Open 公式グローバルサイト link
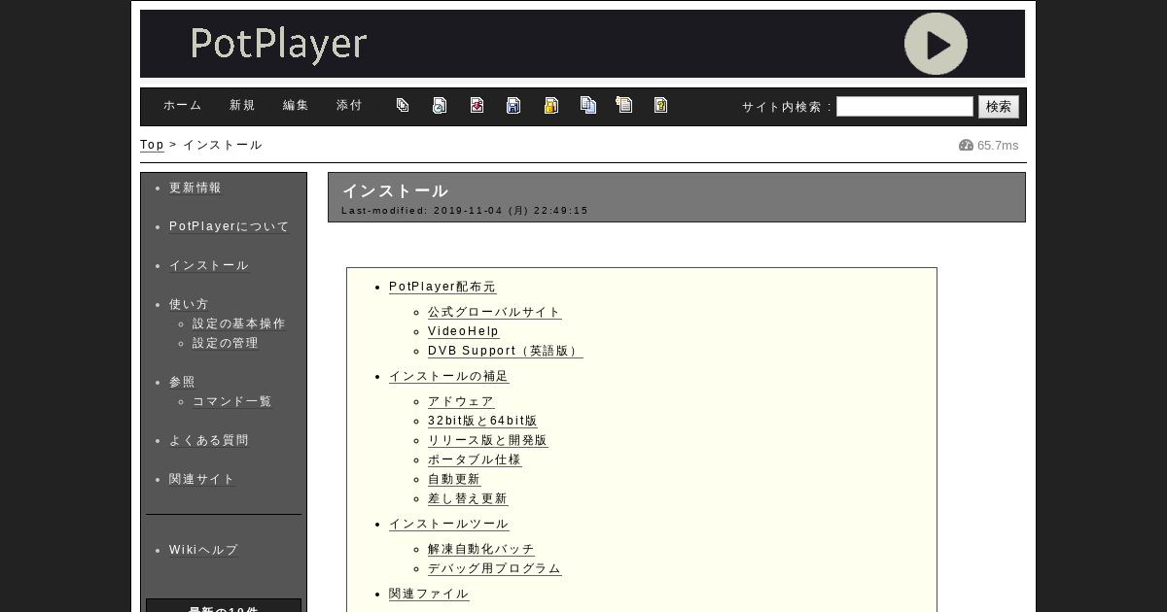Viewport: 1167px width, 612px height. [495, 312]
